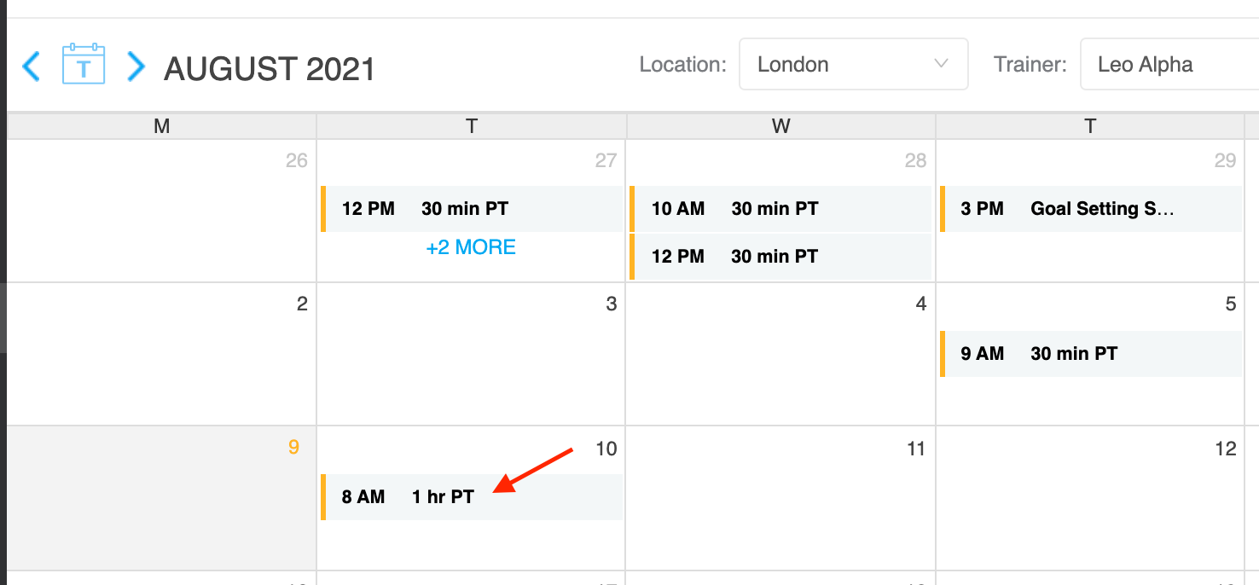
Task: Select the day 4 cell
Action: click(x=780, y=354)
